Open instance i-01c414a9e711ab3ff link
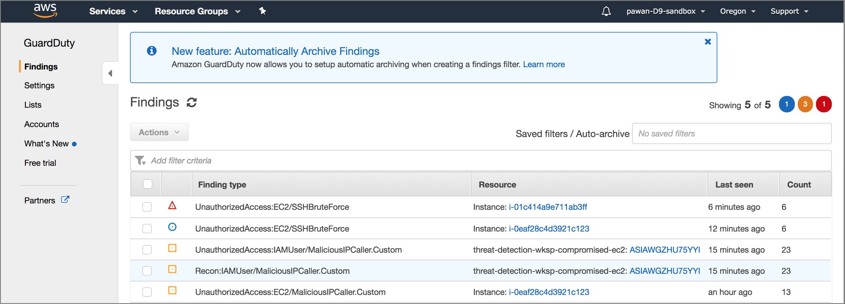Image resolution: width=845 pixels, height=304 pixels. coord(548,207)
